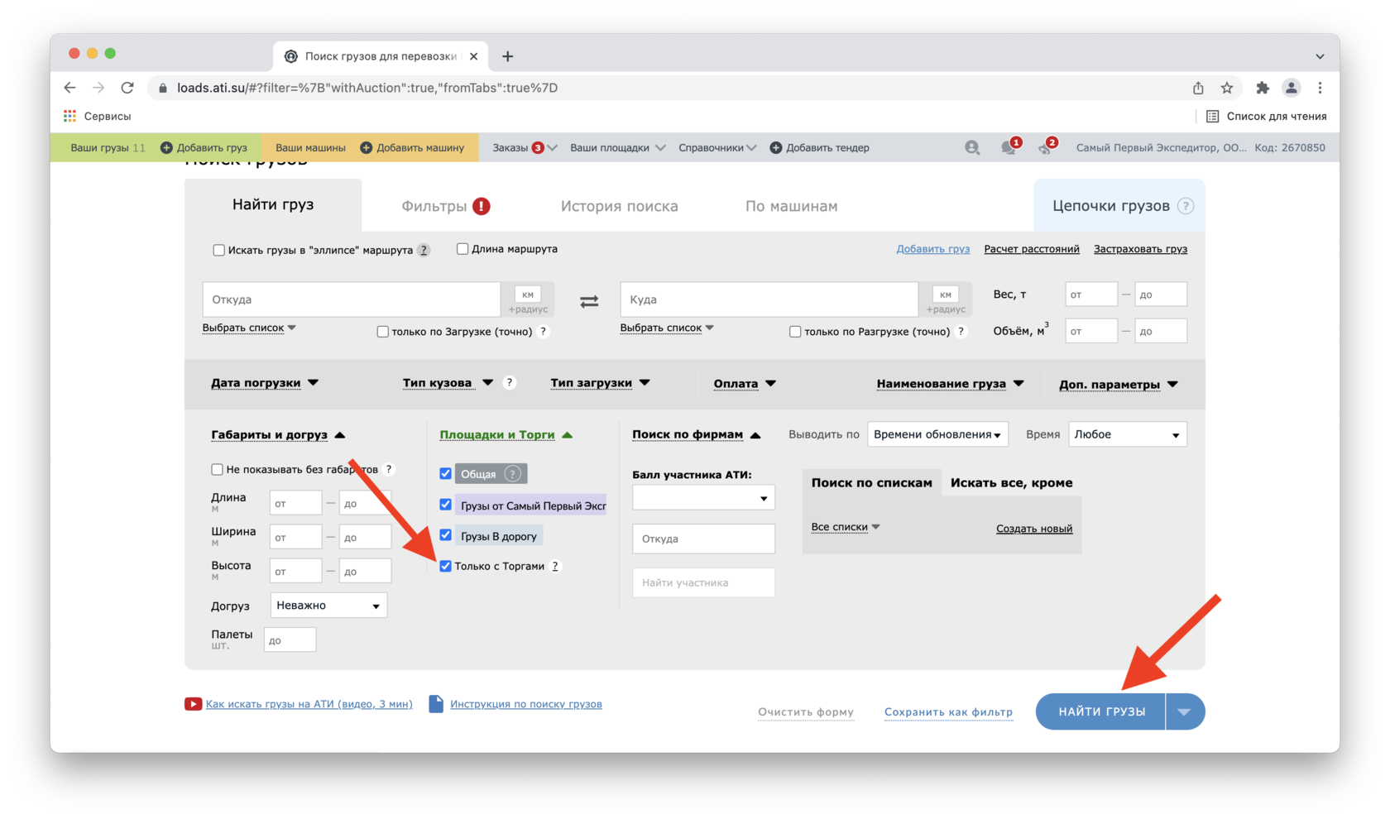Open Список для чтения reading list
1390x819 pixels.
pos(1266,116)
